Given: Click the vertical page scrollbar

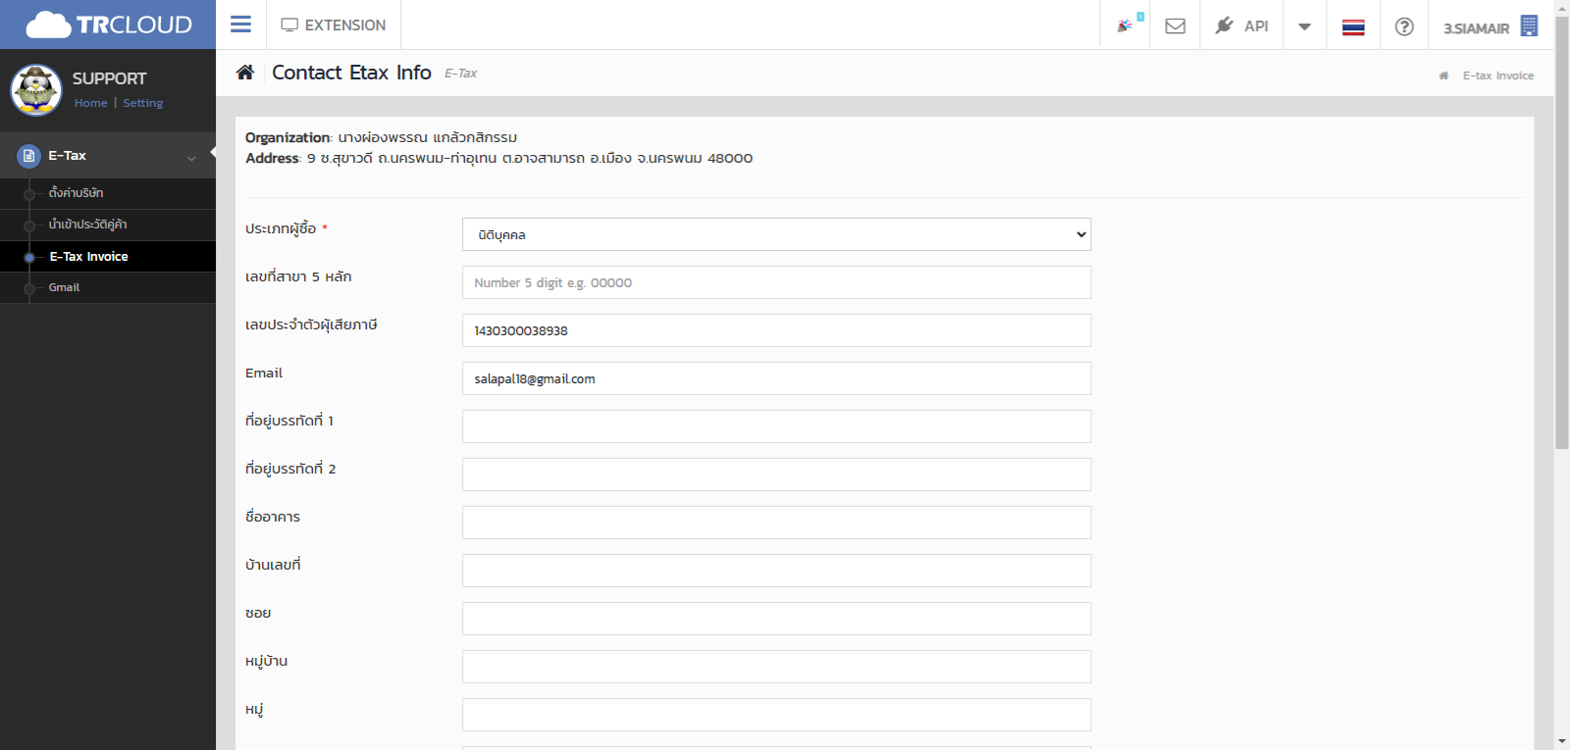Looking at the screenshot, I should 1562,232.
